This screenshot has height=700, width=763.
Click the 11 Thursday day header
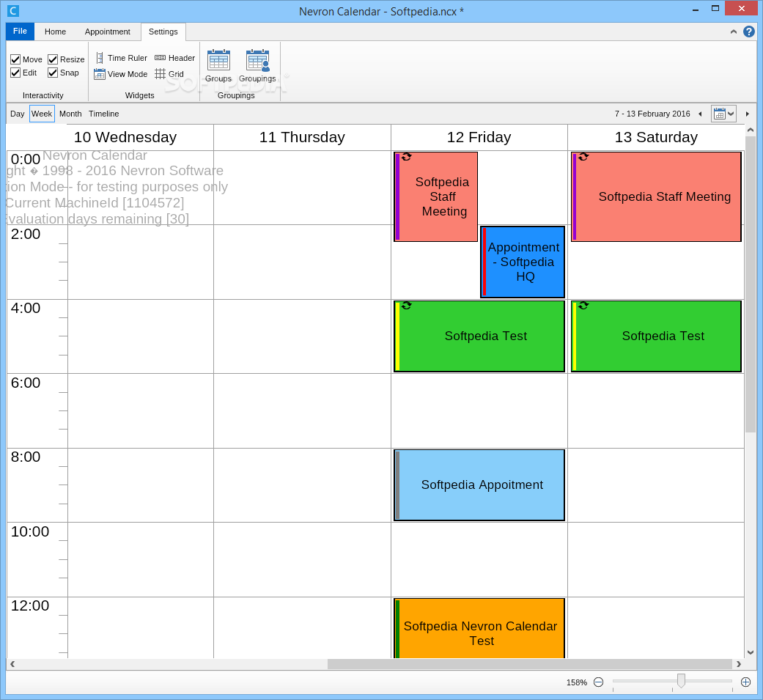point(302,137)
